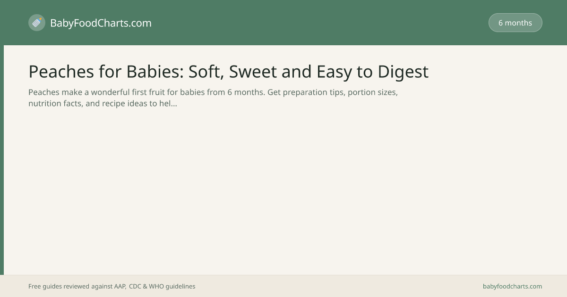Viewport: 567px width, 297px height.
Task: Click the word Peaches starting the description
Action: pyautogui.click(x=44, y=92)
